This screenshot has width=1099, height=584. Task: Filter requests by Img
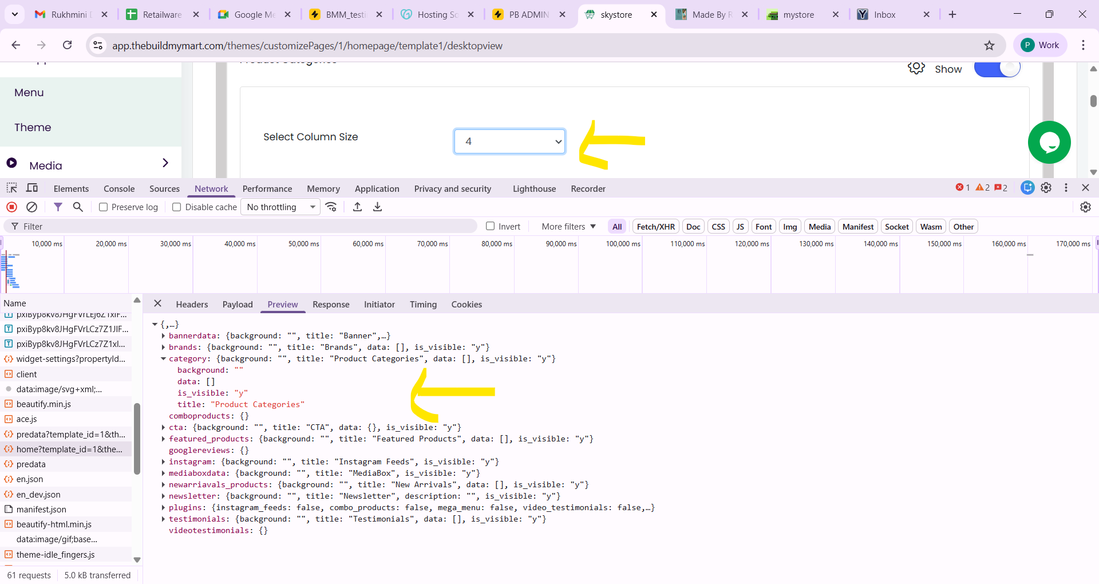790,227
